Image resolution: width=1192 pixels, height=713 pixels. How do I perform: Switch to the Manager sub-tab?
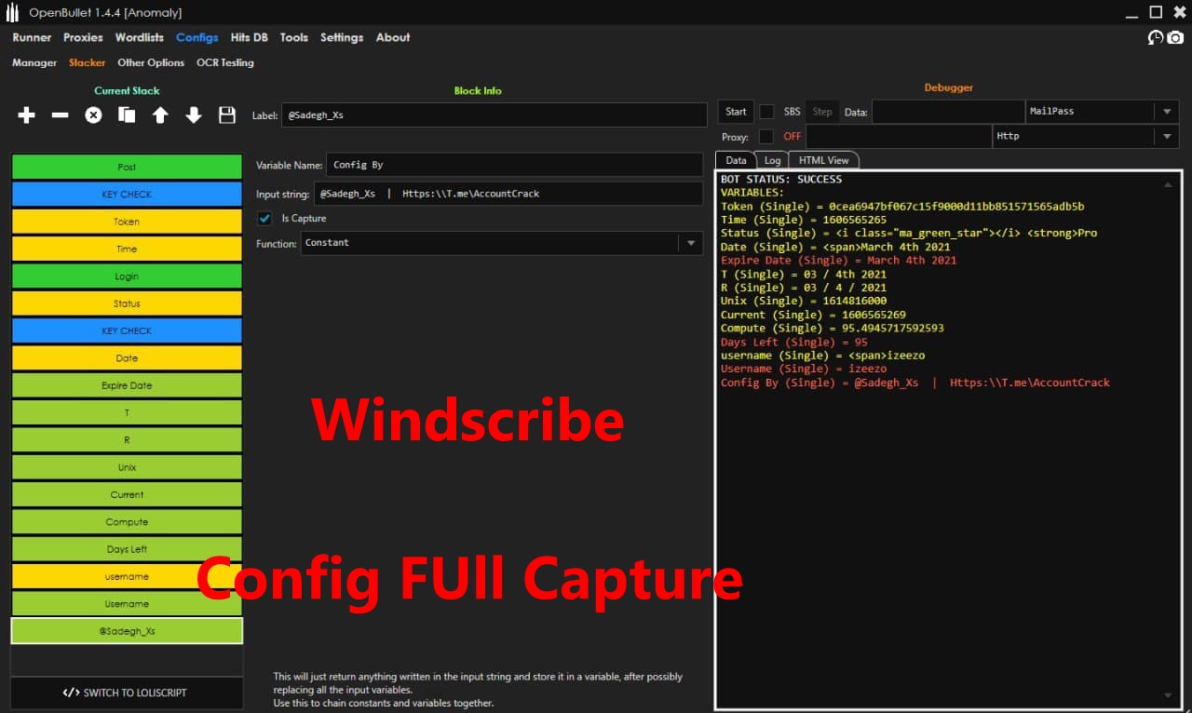[x=34, y=62]
